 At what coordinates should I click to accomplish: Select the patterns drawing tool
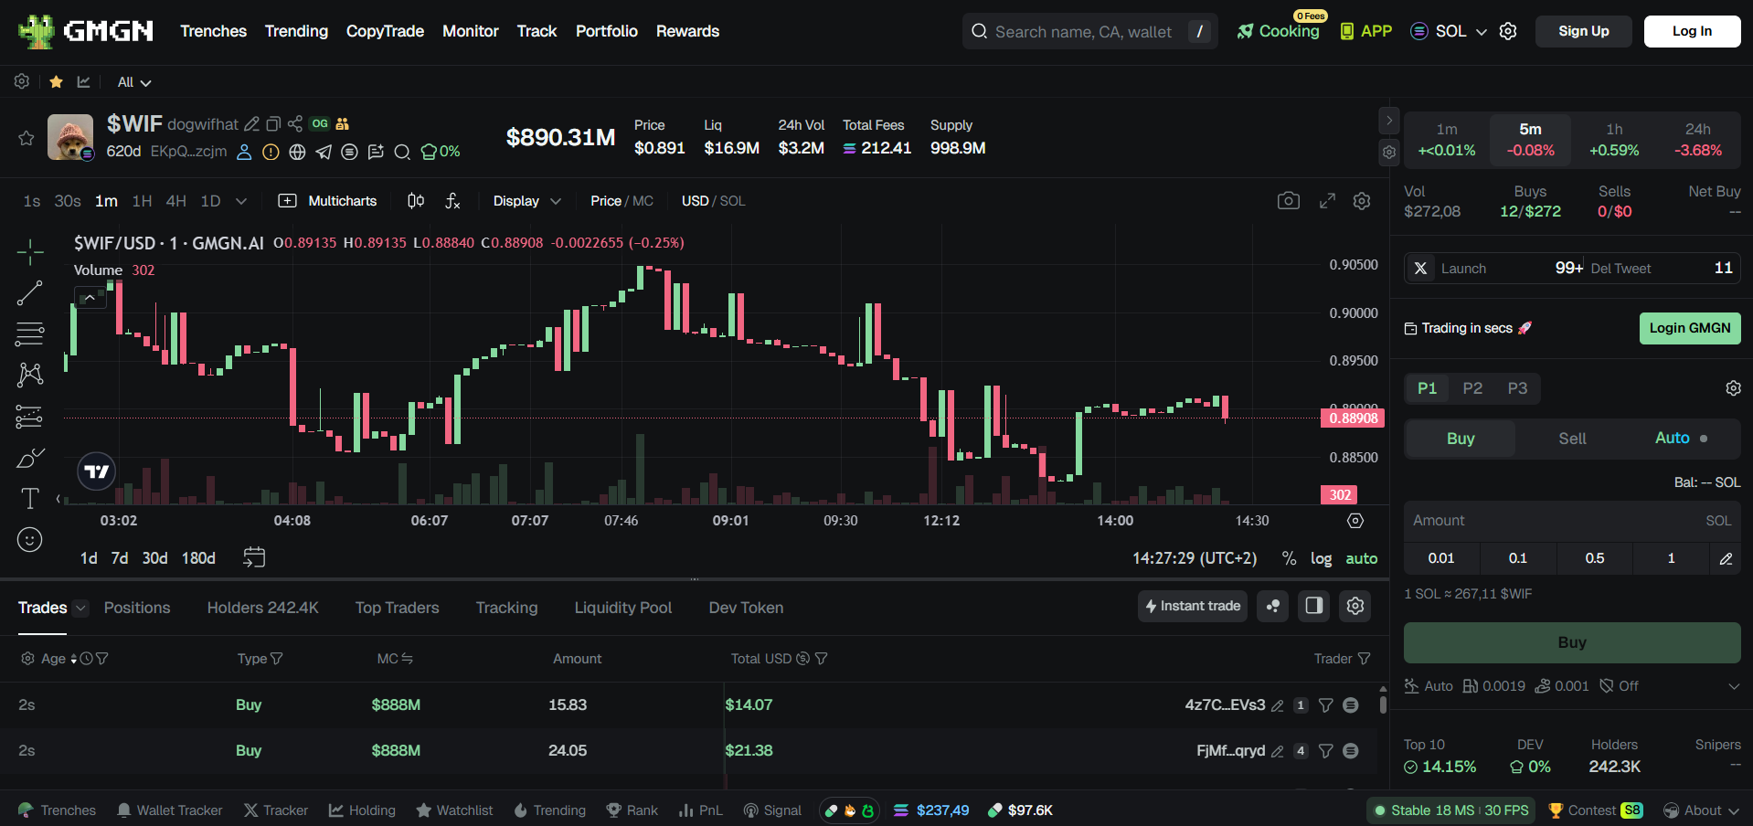pos(29,375)
